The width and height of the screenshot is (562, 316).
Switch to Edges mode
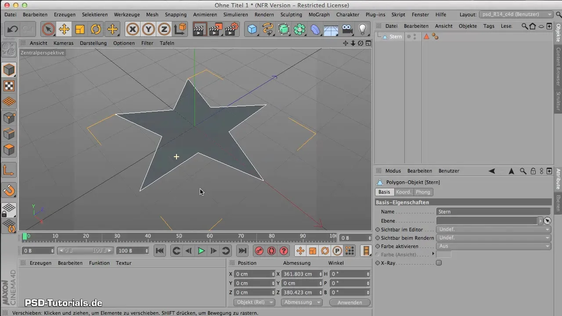9,134
